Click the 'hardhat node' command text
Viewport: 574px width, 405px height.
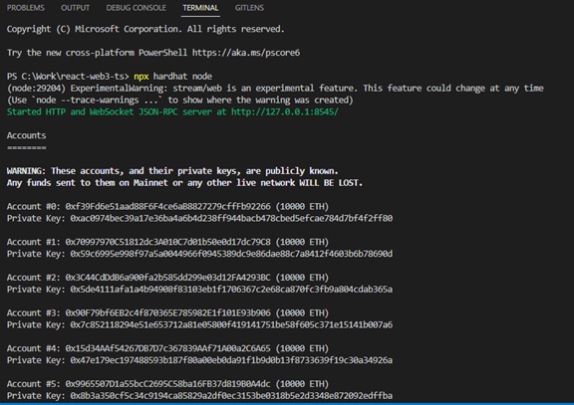pos(182,77)
